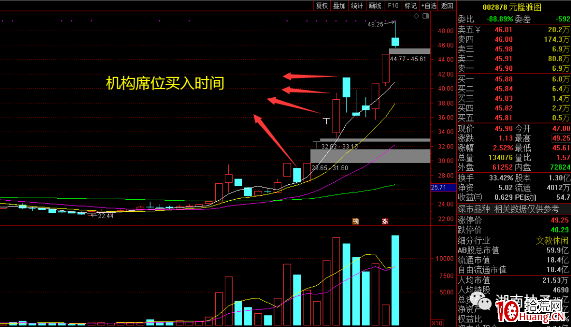Click the 人均持股 4690 row
The height and width of the screenshot is (327, 571).
pyautogui.click(x=513, y=290)
